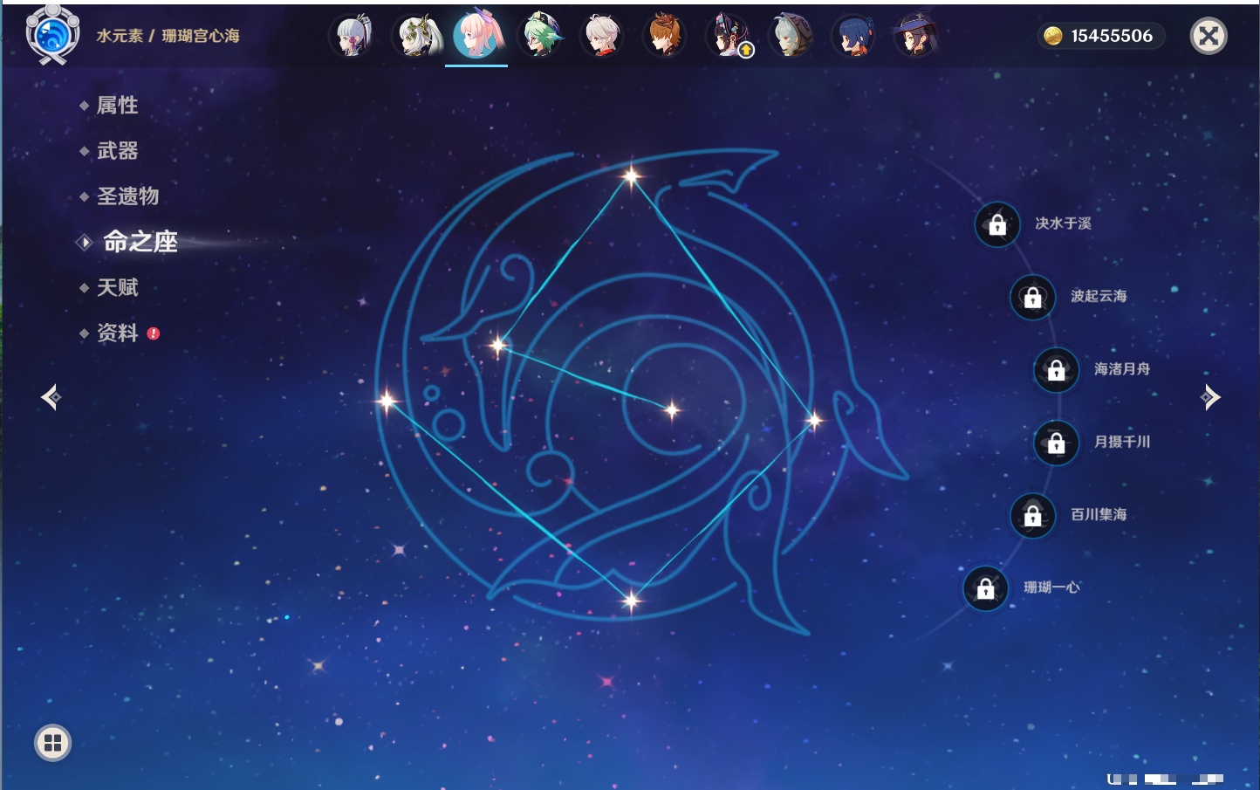
Task: Open the grid menu icon at bottom left
Action: click(52, 743)
